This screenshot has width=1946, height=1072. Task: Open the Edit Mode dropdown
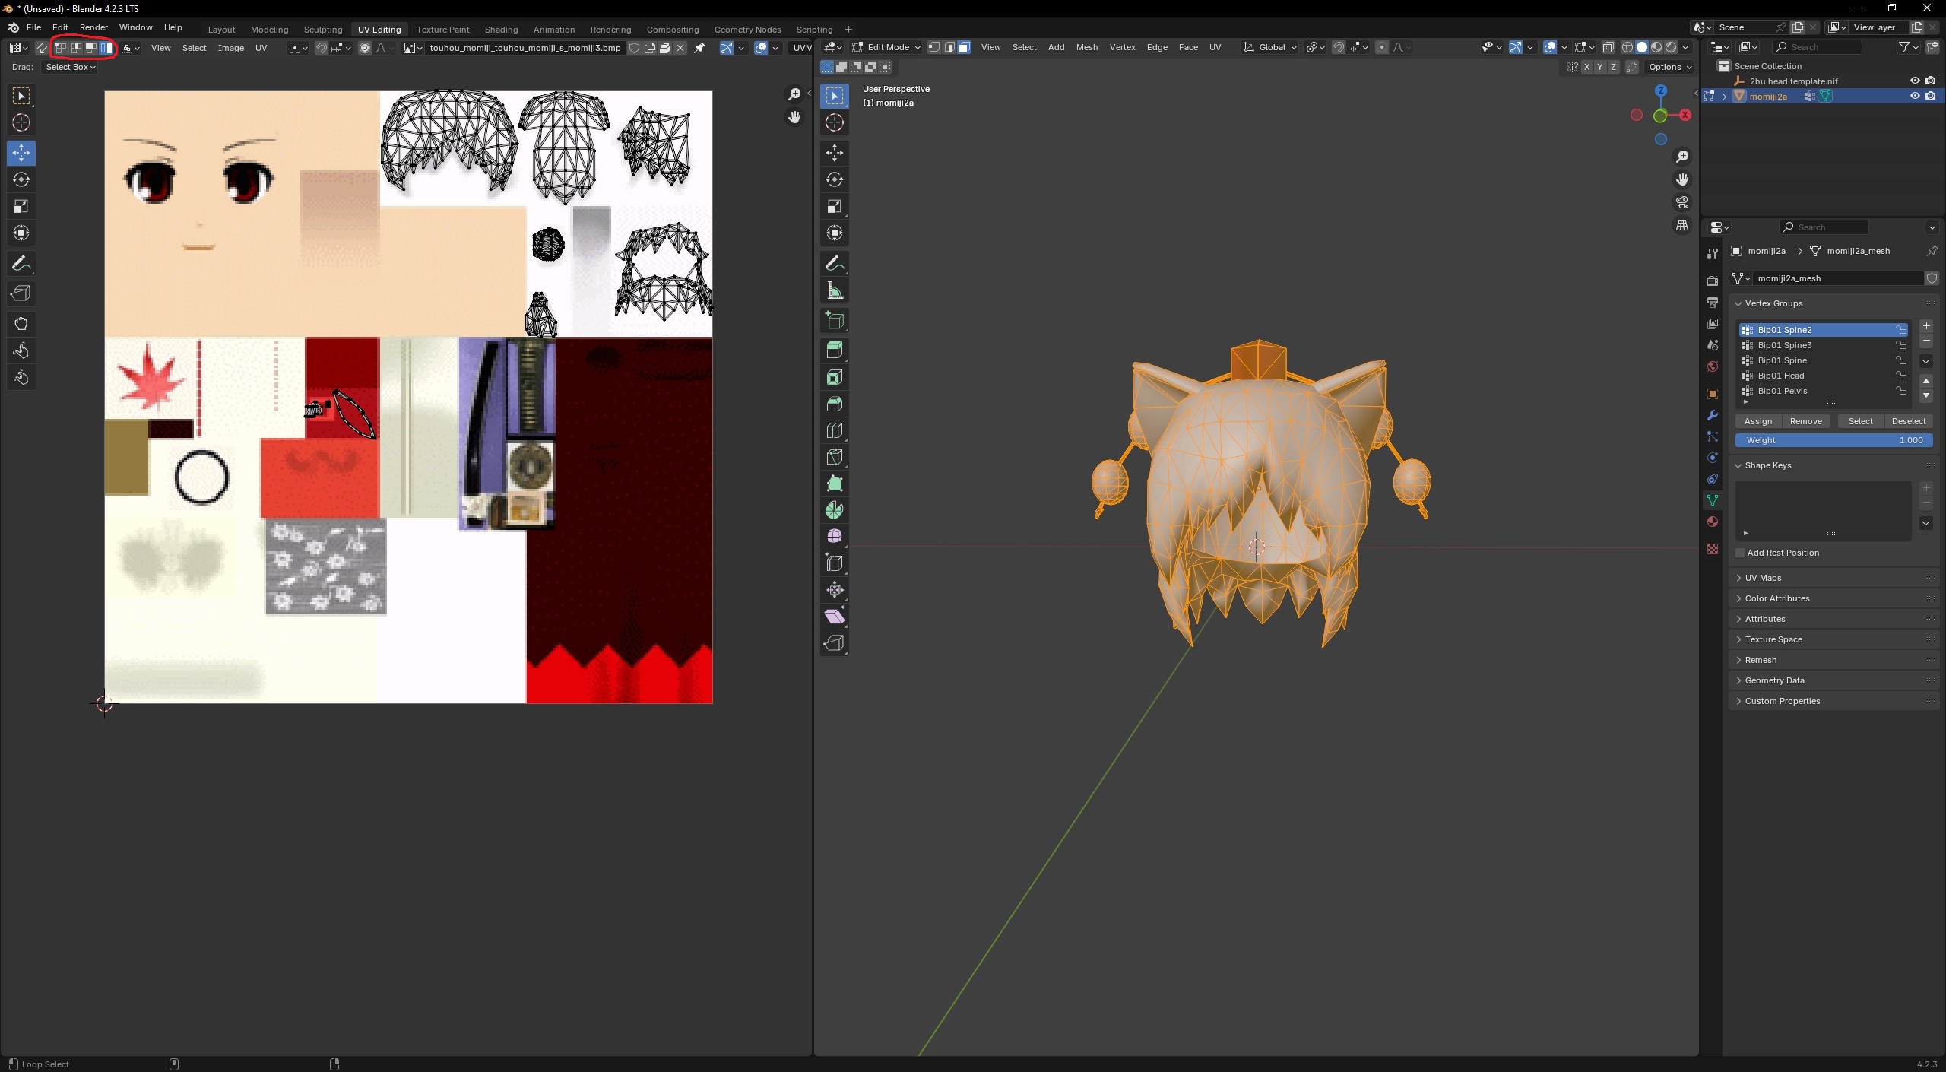[x=886, y=47]
